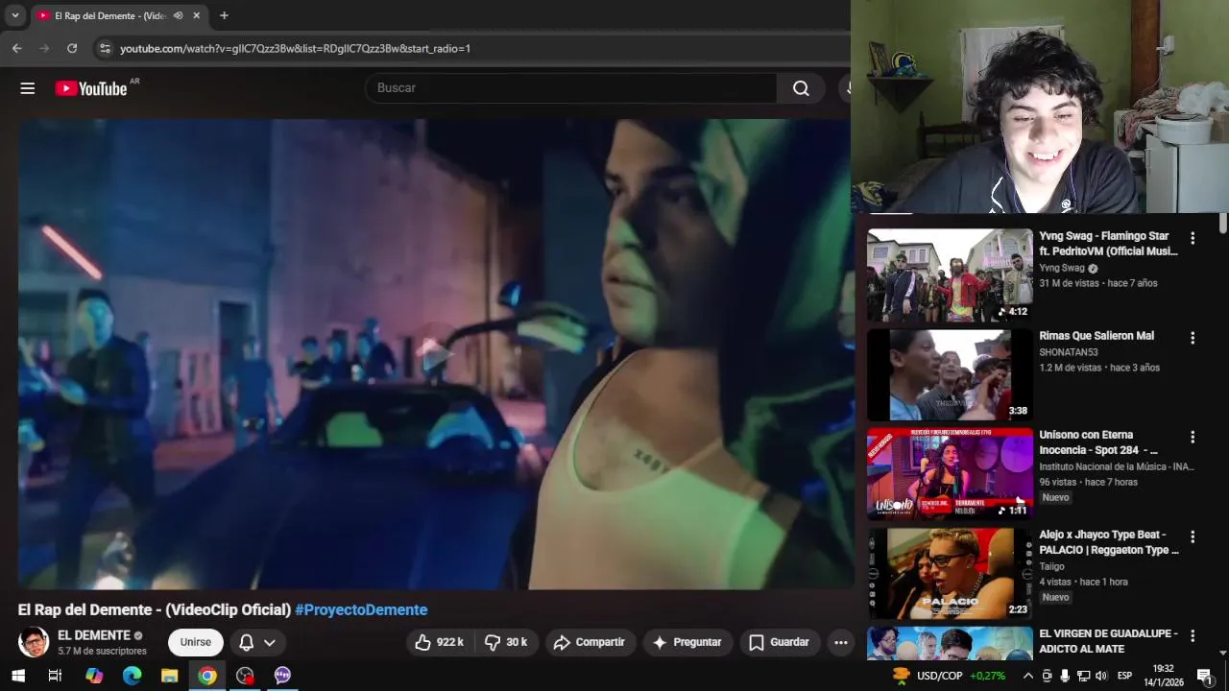This screenshot has width=1229, height=691.
Task: Open Unísono con Eterna Inocencia thumbnail
Action: [950, 473]
